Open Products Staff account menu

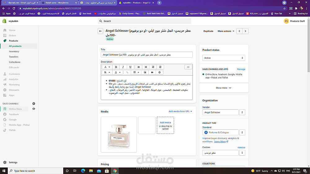click(294, 21)
